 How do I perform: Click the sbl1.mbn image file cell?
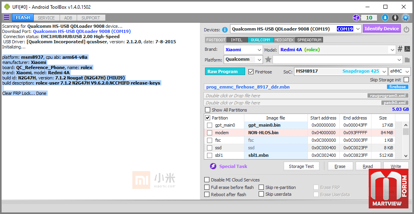click(276, 155)
